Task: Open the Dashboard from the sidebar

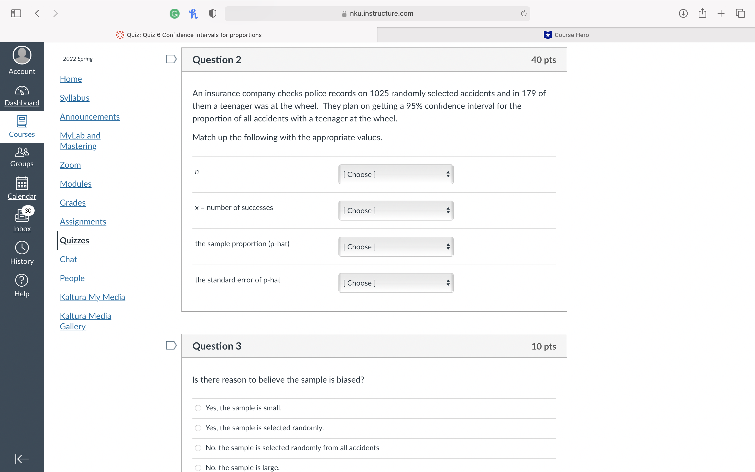Action: pos(21,95)
